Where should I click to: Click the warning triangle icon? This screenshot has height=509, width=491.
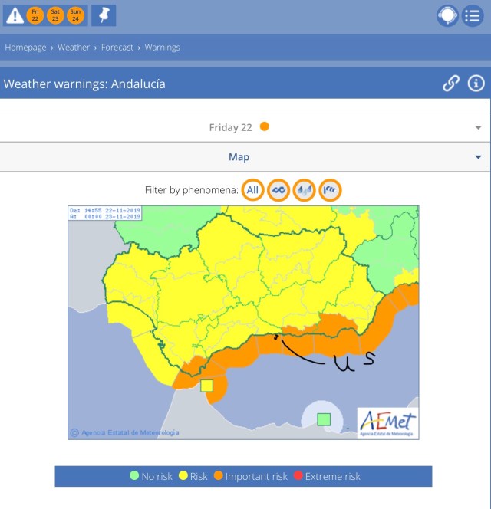click(14, 15)
